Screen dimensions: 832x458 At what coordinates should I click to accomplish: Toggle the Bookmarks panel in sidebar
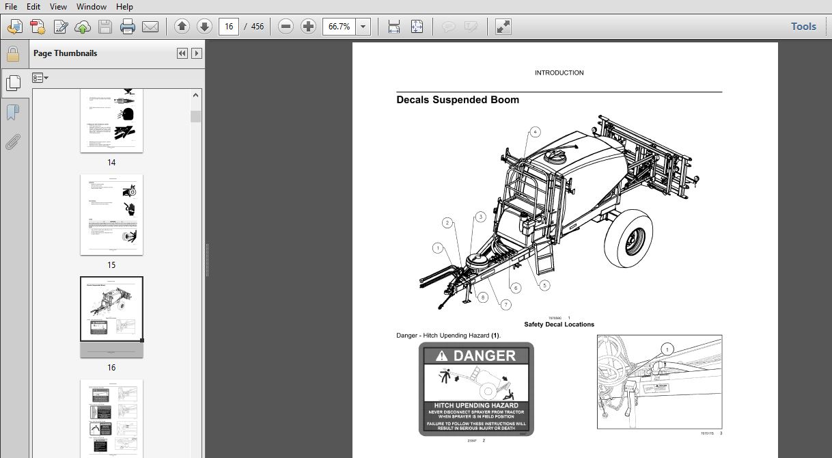point(13,112)
